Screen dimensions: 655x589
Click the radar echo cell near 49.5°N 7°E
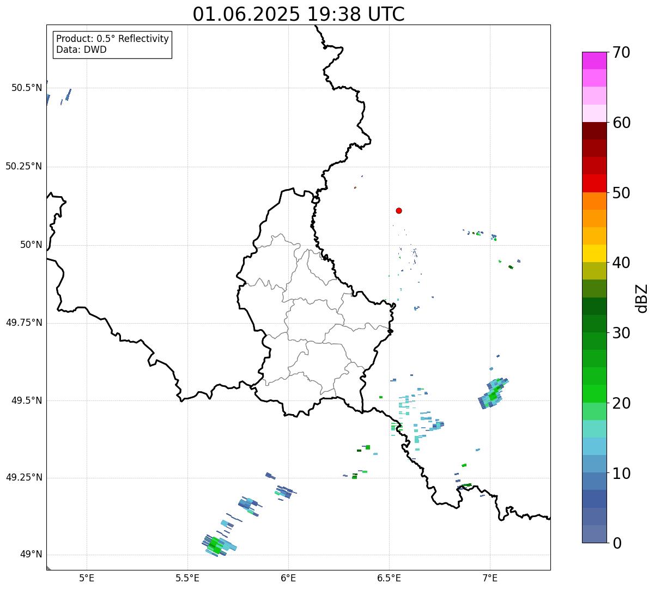(493, 393)
